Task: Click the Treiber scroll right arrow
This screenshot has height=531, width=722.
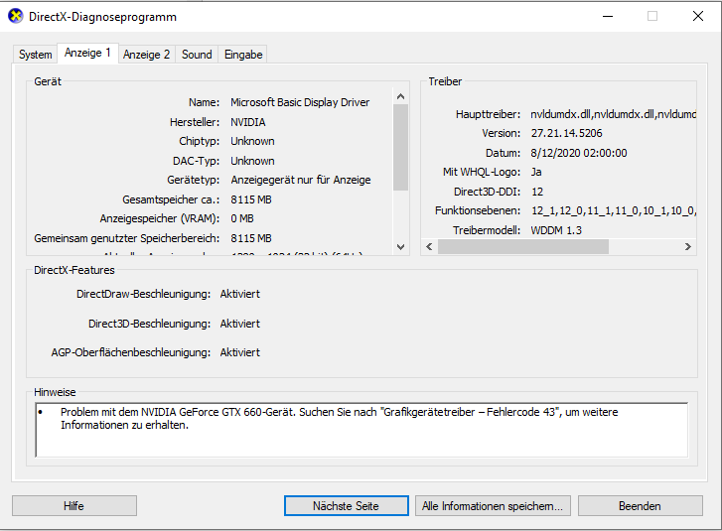Action: 688,246
